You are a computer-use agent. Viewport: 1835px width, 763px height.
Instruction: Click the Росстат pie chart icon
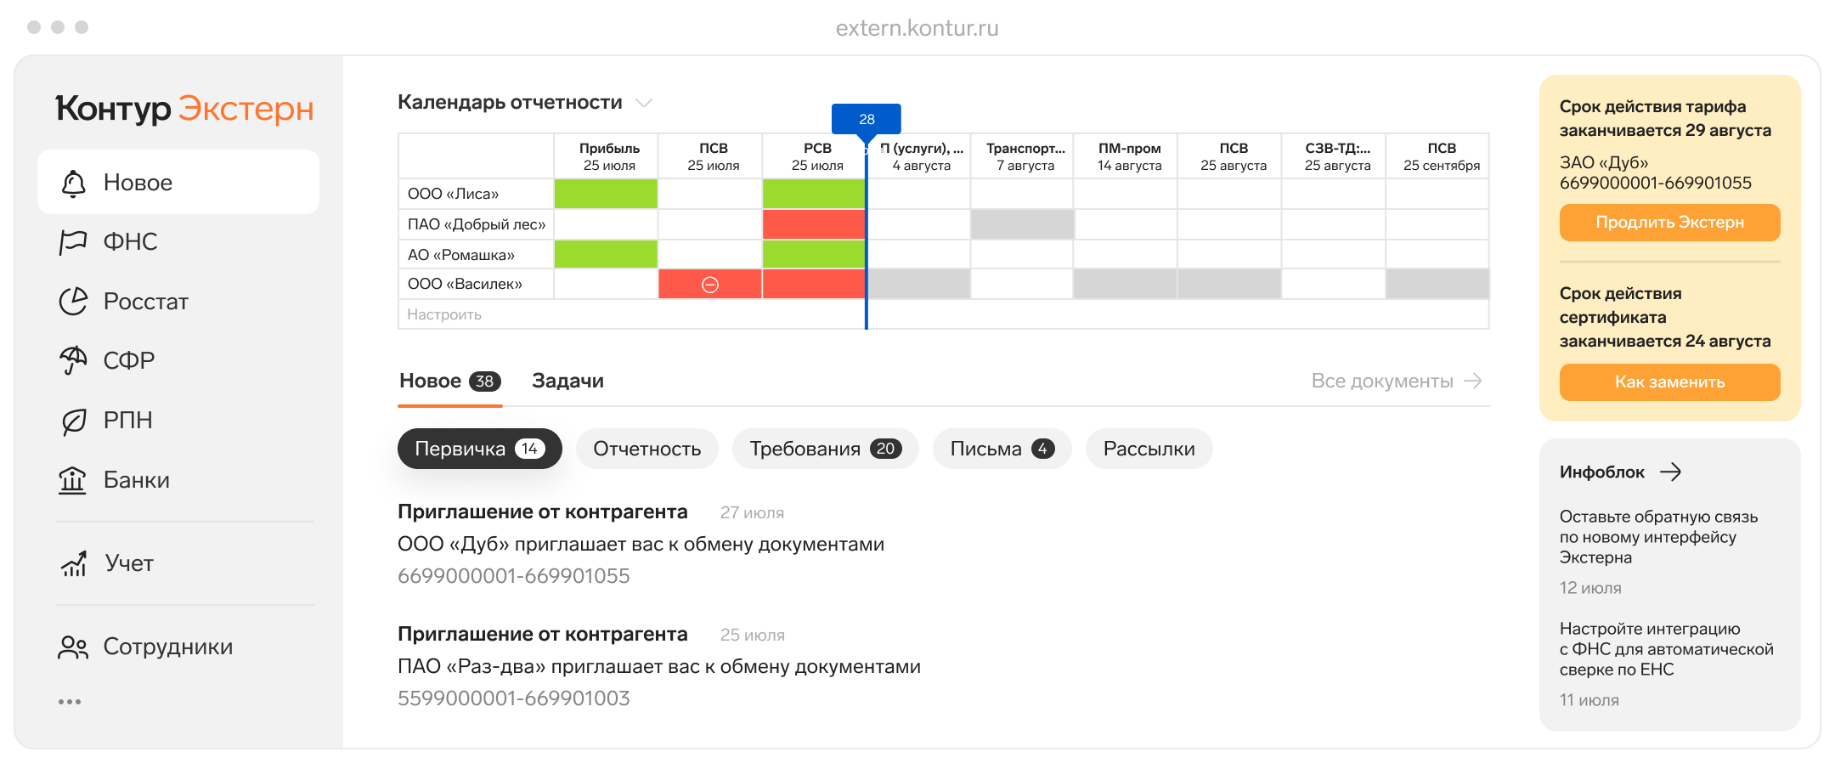[x=73, y=302]
